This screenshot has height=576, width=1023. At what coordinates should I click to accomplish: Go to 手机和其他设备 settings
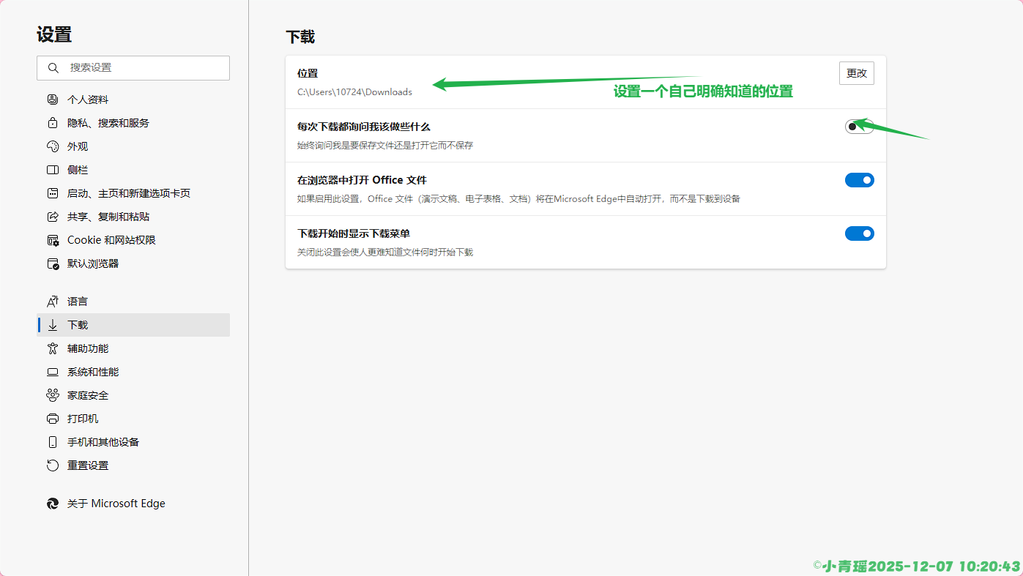tap(133, 442)
